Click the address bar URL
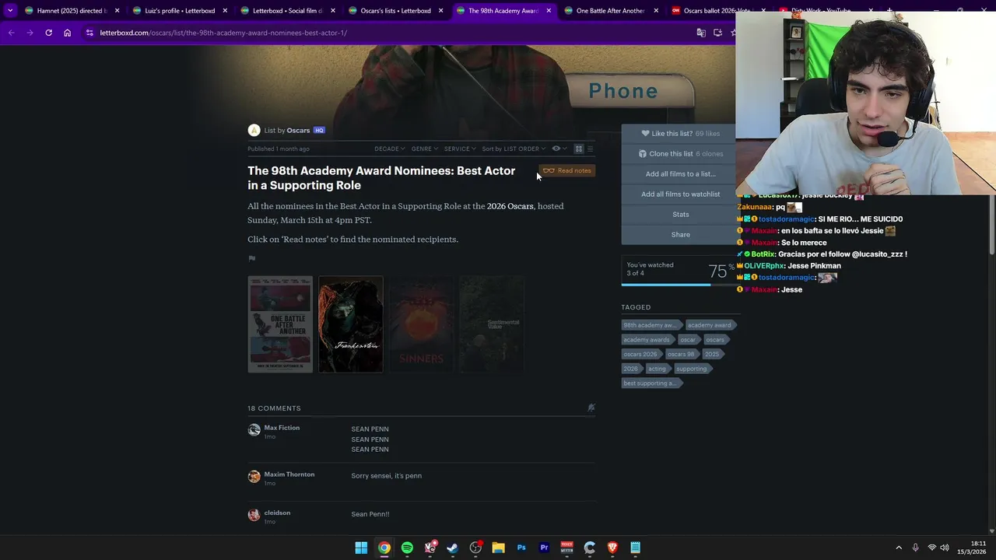The width and height of the screenshot is (996, 560). (223, 33)
